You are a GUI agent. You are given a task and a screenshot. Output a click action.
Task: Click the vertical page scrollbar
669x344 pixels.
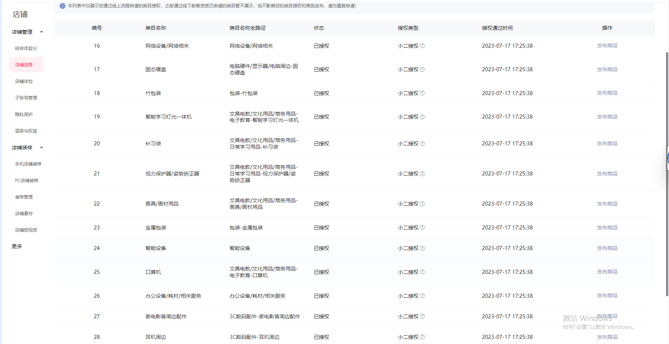667,173
